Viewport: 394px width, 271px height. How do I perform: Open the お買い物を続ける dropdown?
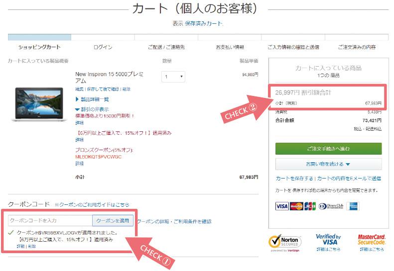tap(328, 164)
